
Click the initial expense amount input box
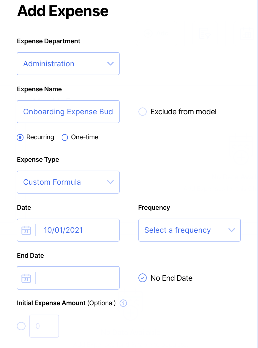click(x=44, y=326)
